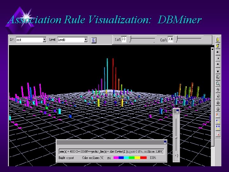This screenshot has width=229, height=172.
Task: Click the cyan confidence legend swatch
Action: (127, 158)
